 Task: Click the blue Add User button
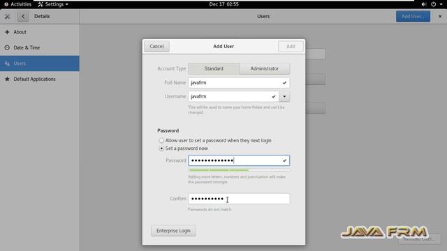[x=413, y=17]
